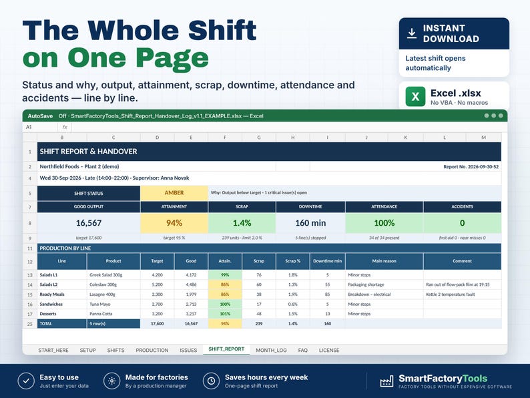Image resolution: width=530 pixels, height=398 pixels.
Task: Click the AMBER shift status cell
Action: (x=174, y=193)
